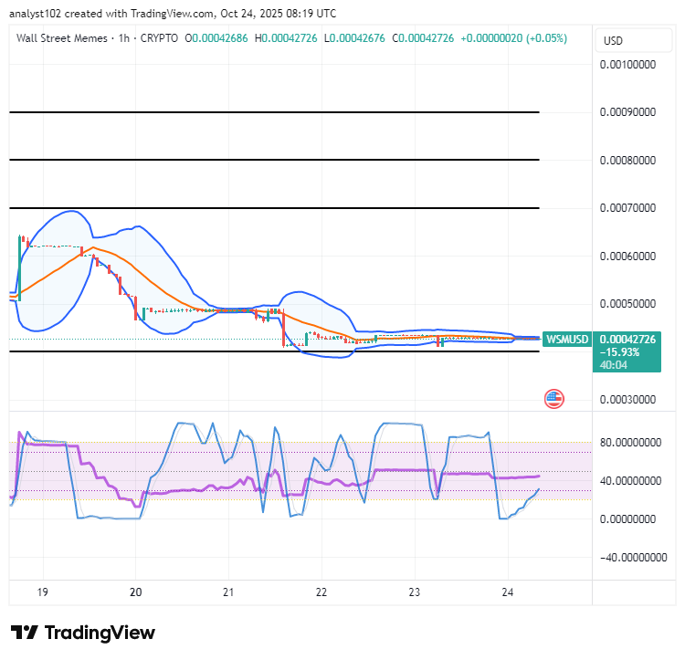Click the close value C0.00042726
Screen dimensions: 685x660
click(x=423, y=38)
